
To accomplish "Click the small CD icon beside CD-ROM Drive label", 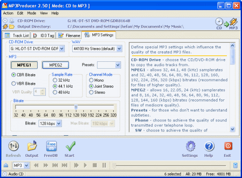I will coord(5,21).
